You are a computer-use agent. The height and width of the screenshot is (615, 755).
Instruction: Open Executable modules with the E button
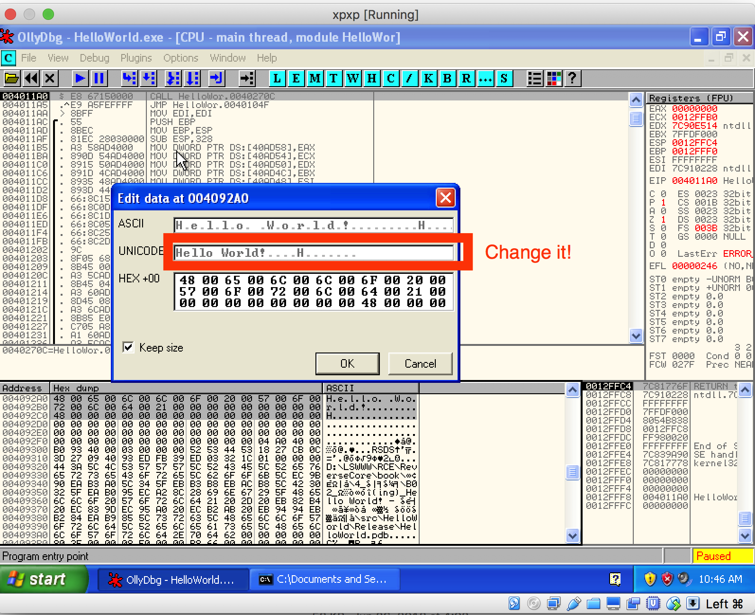tap(296, 78)
